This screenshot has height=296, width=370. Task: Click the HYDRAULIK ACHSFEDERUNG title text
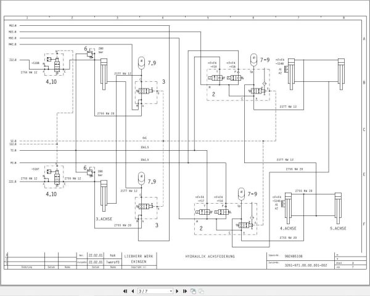pyautogui.click(x=210, y=257)
